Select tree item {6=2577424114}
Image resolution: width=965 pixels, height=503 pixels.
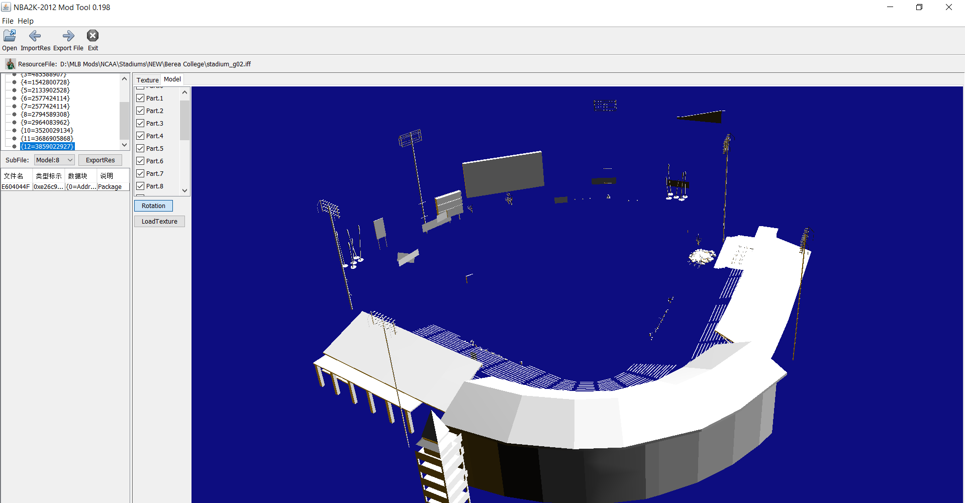click(x=45, y=98)
